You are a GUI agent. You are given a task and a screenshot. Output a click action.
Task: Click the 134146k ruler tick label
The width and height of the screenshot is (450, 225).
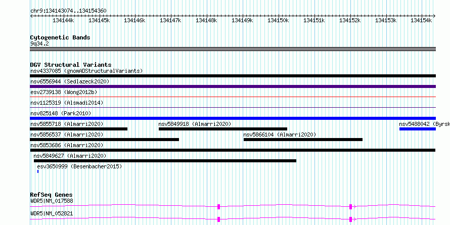point(134,20)
